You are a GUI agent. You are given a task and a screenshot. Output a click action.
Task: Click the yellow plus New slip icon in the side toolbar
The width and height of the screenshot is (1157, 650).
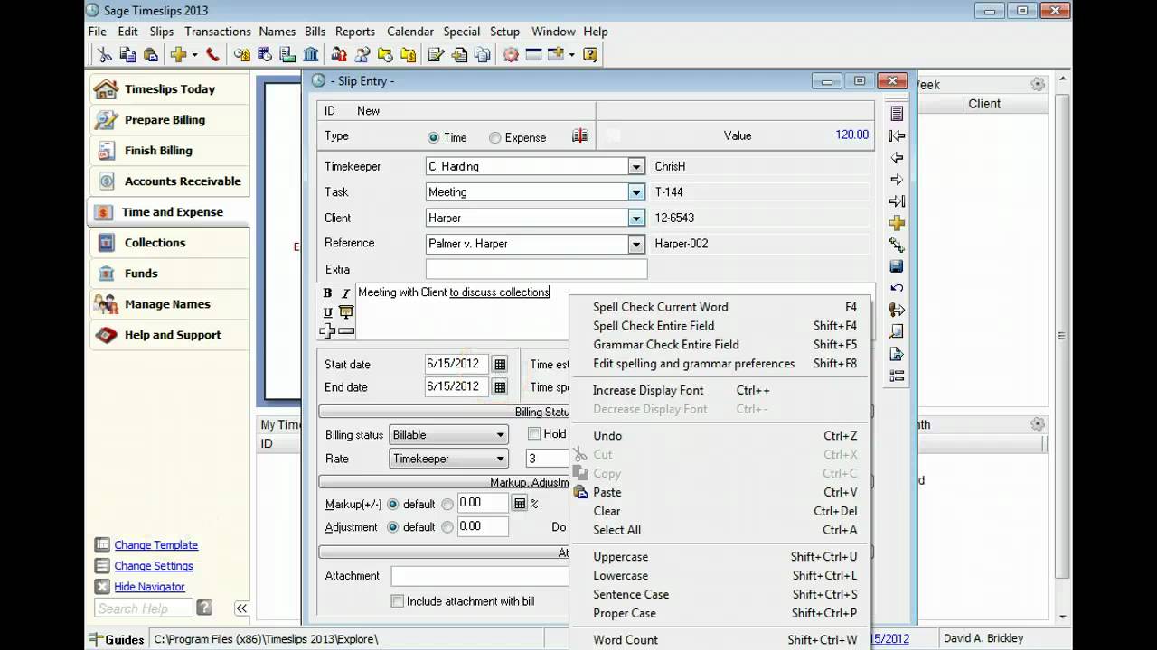[x=897, y=222]
